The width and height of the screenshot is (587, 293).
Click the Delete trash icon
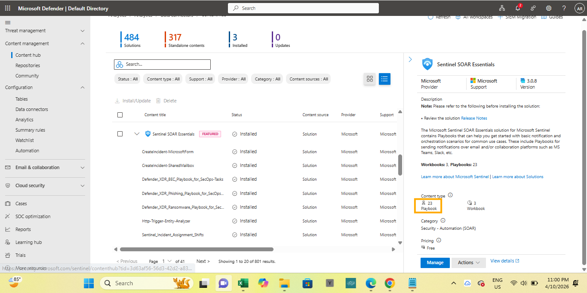click(x=158, y=101)
